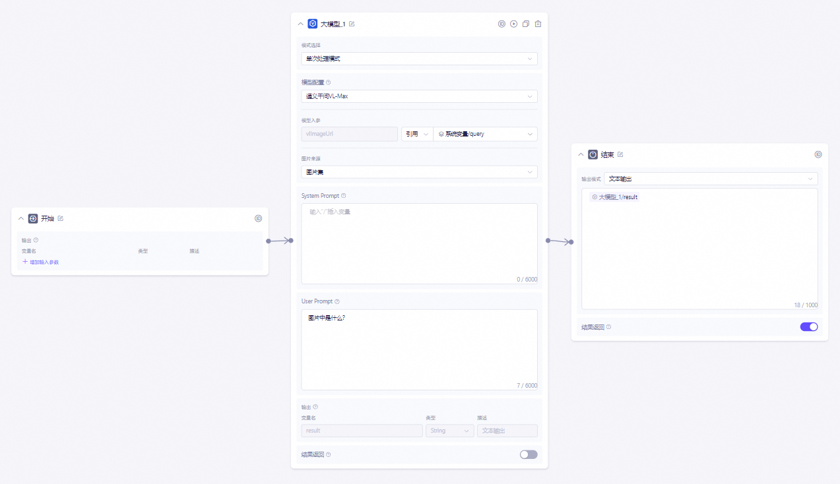Click the 类型 column header in 开始 node

click(143, 251)
